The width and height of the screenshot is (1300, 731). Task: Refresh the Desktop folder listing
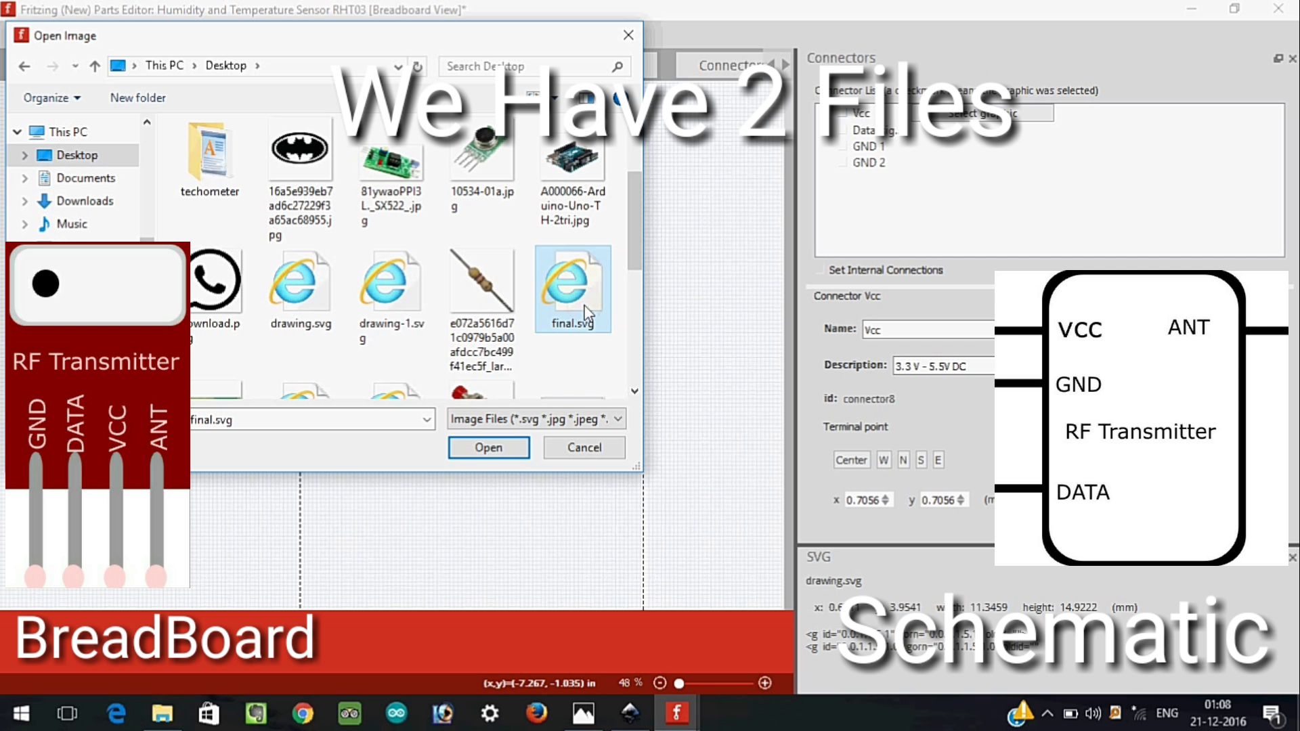(x=418, y=66)
